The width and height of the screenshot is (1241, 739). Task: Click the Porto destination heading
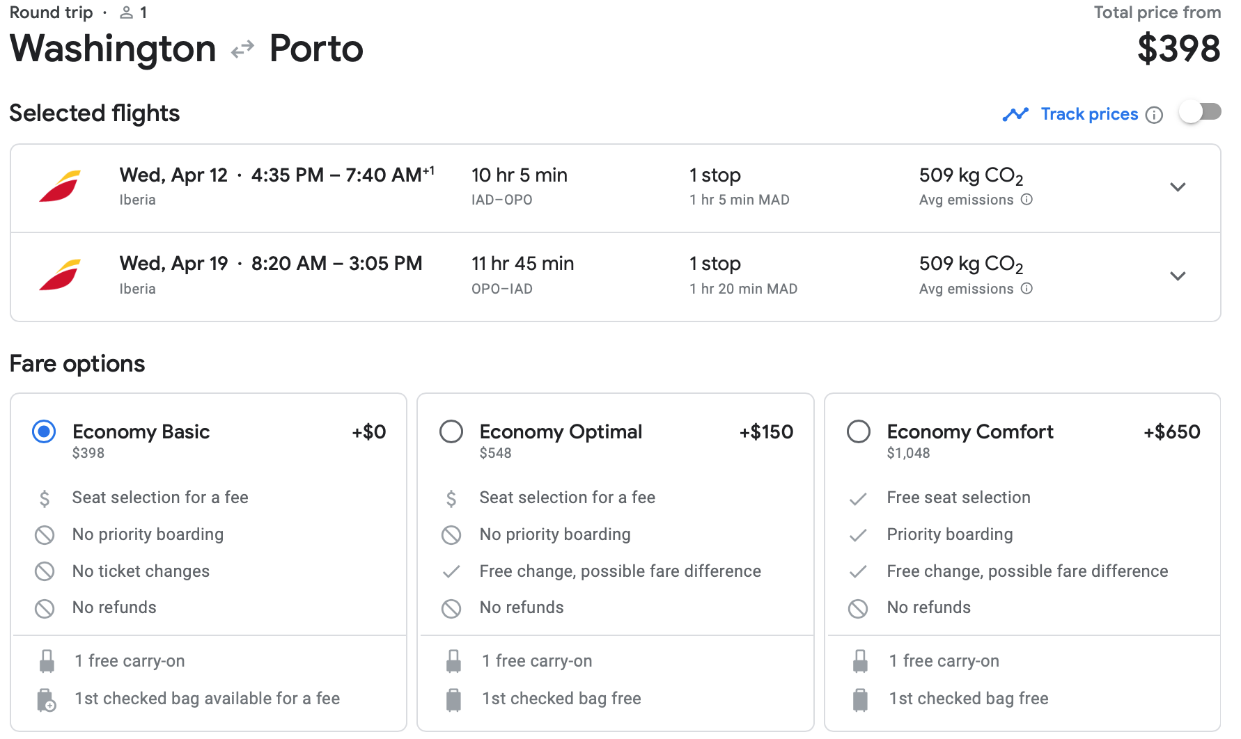click(x=316, y=49)
